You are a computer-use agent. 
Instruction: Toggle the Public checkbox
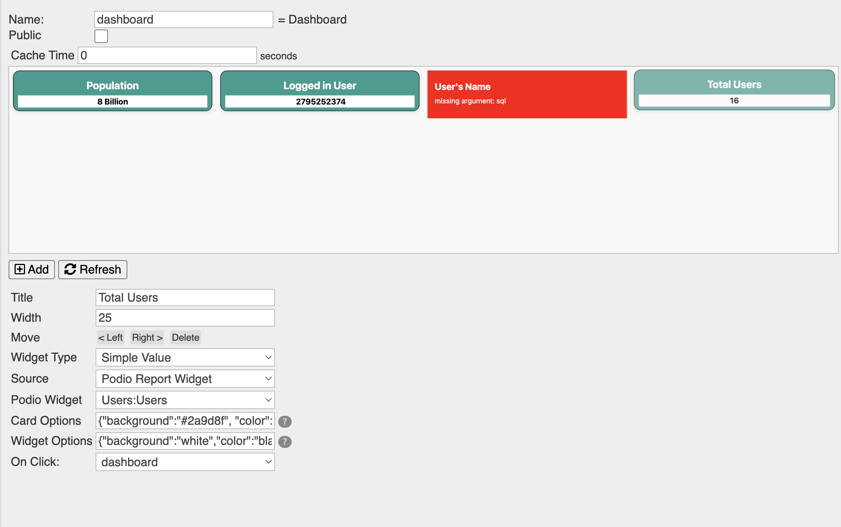pyautogui.click(x=101, y=36)
